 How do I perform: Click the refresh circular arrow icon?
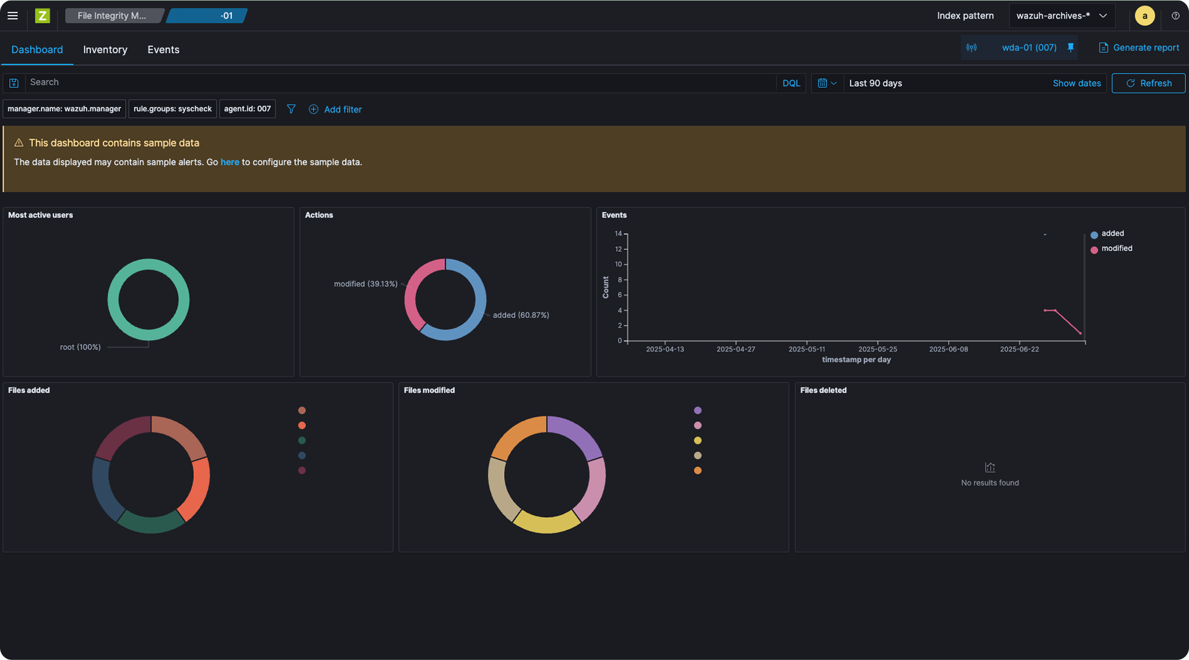(x=1130, y=84)
